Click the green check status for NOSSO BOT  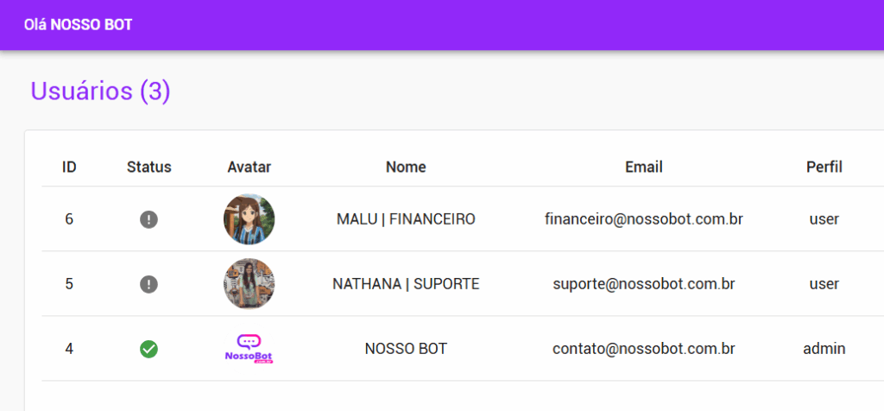point(148,349)
